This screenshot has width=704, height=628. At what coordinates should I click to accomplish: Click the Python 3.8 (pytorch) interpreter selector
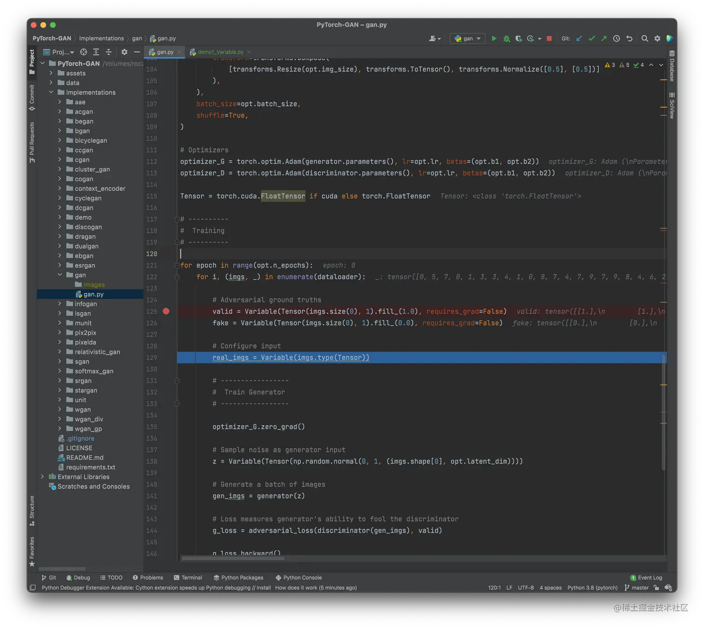click(592, 587)
